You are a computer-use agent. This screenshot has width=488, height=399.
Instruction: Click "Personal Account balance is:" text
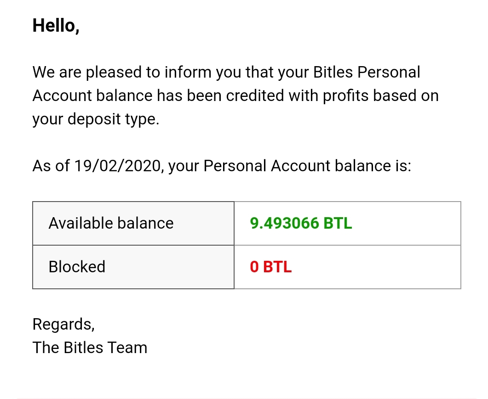[307, 166]
